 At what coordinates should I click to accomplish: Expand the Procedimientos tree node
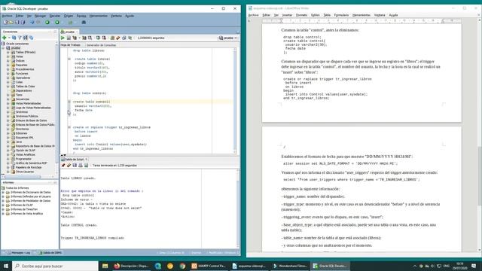[8, 69]
